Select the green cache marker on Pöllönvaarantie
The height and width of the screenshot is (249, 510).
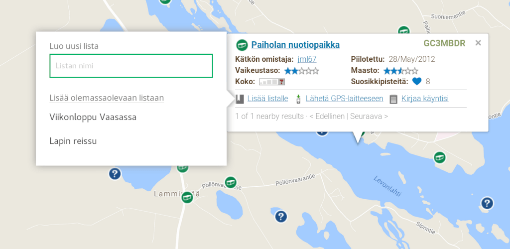230,182
